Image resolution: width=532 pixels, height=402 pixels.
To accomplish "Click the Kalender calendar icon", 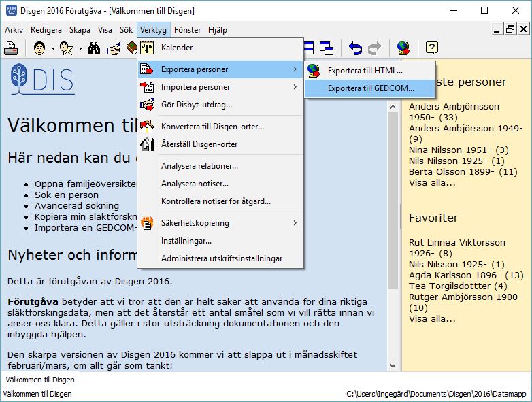I will [147, 48].
